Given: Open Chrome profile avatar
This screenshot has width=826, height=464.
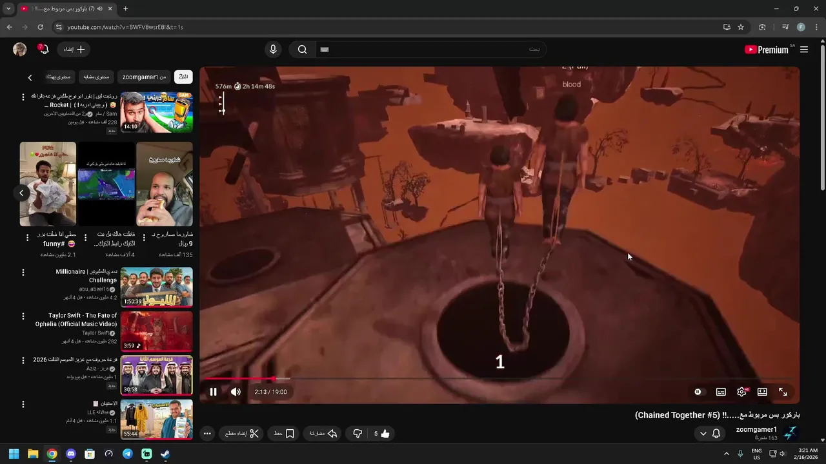Looking at the screenshot, I should pyautogui.click(x=801, y=27).
